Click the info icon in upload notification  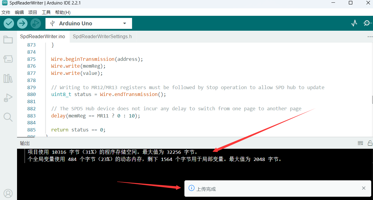pyautogui.click(x=192, y=188)
